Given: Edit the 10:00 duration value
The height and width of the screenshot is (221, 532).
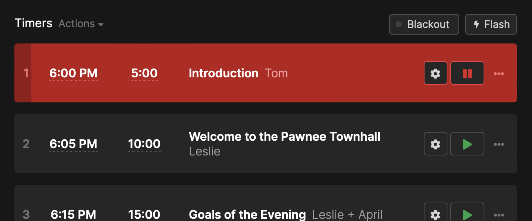Looking at the screenshot, I should (144, 144).
